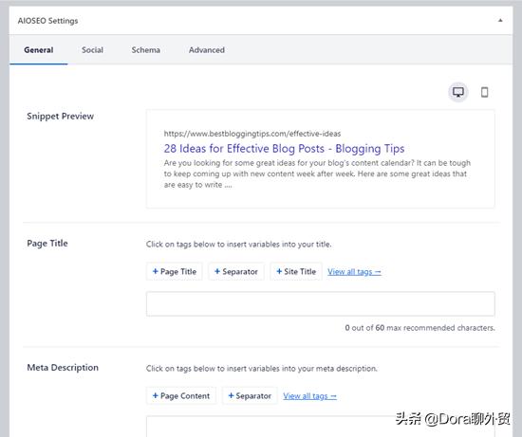The width and height of the screenshot is (522, 437).
Task: Insert the Site Title tag
Action: coord(296,272)
